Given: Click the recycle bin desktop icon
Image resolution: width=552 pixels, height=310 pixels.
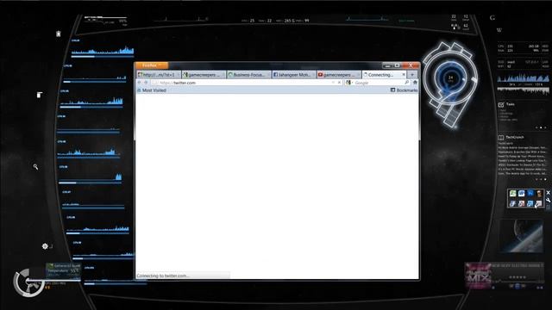Looking at the screenshot, I should pyautogui.click(x=59, y=34).
